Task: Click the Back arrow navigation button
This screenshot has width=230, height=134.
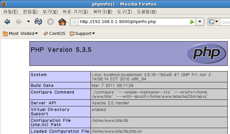Action: 7,22
